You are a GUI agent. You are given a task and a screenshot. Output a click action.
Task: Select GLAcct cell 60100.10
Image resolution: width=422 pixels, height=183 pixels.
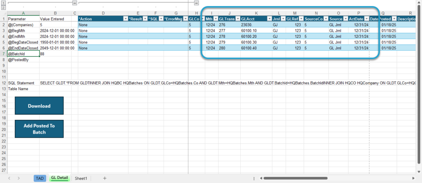coord(256,30)
